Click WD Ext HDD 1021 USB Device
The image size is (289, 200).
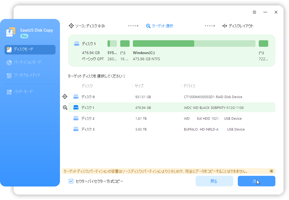tap(213, 119)
